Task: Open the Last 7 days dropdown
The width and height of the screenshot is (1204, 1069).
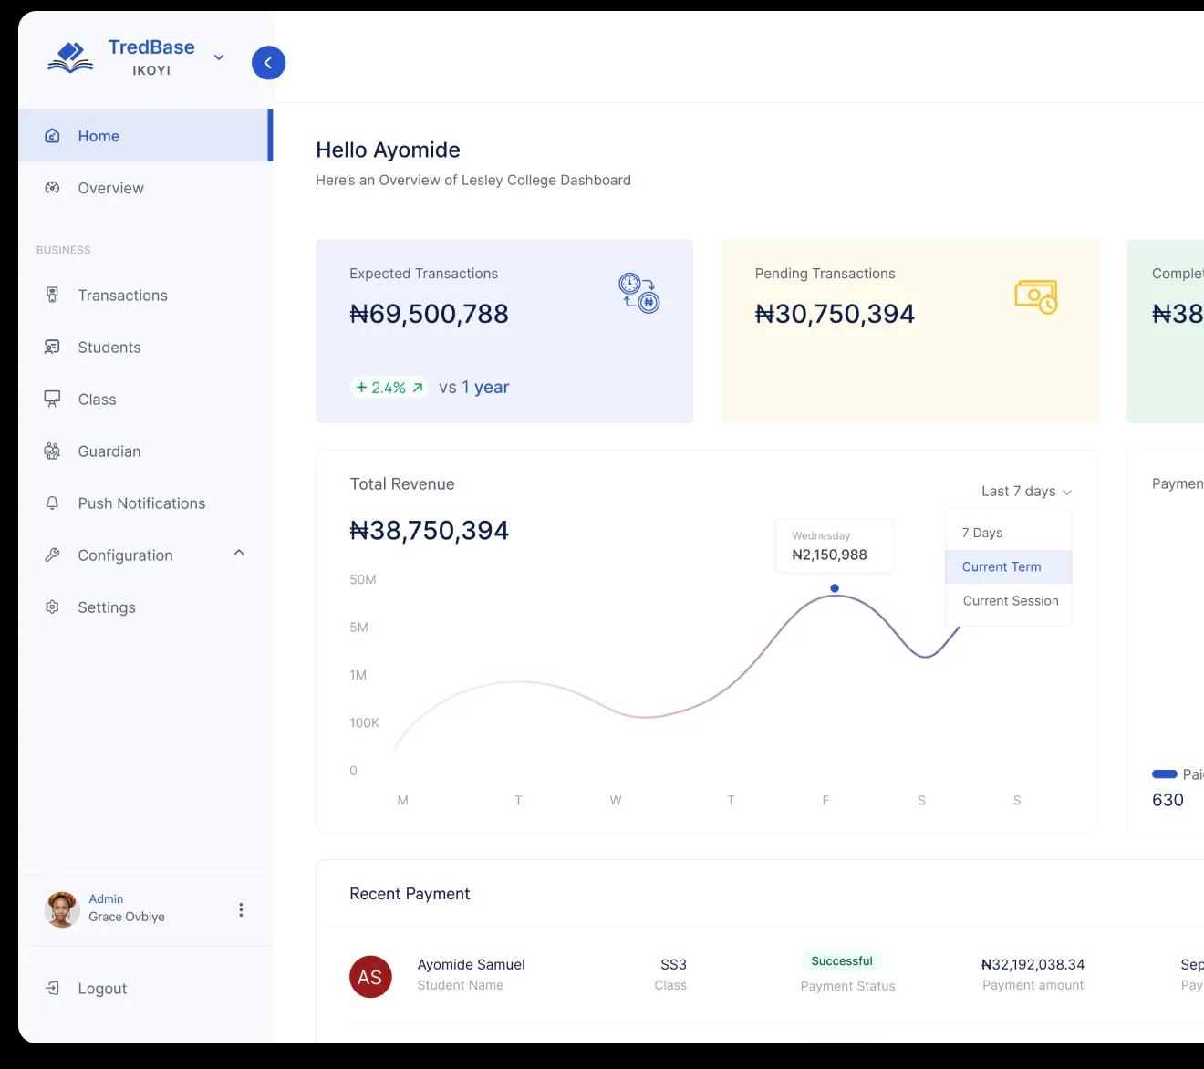Action: (x=1026, y=492)
